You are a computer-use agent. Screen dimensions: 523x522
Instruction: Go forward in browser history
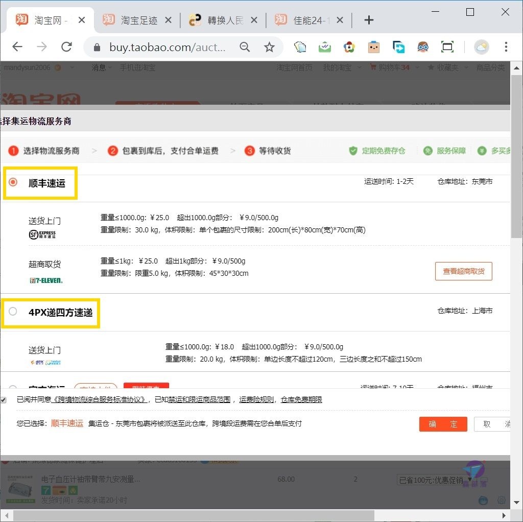click(42, 46)
